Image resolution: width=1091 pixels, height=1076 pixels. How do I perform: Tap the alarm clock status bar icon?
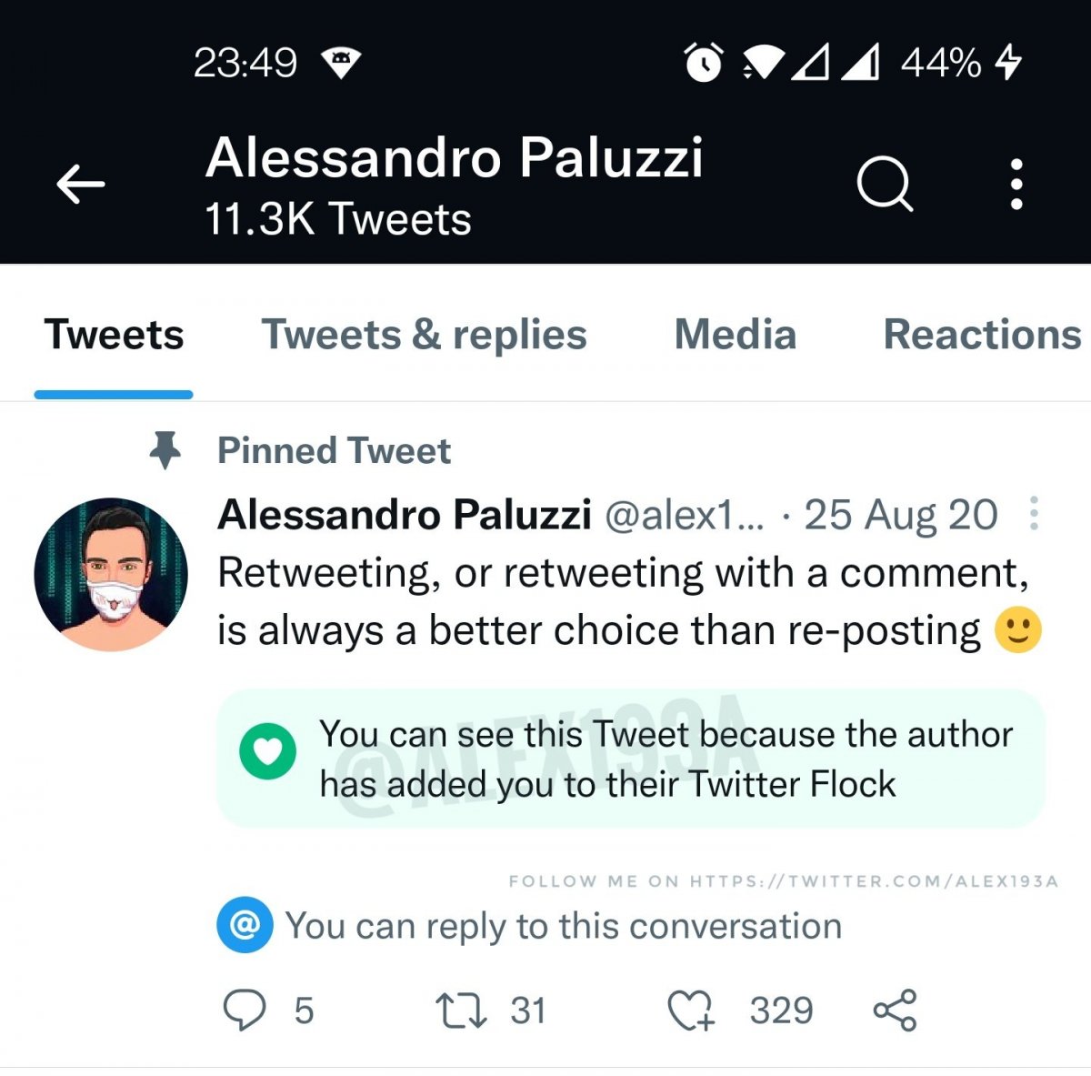[x=703, y=63]
